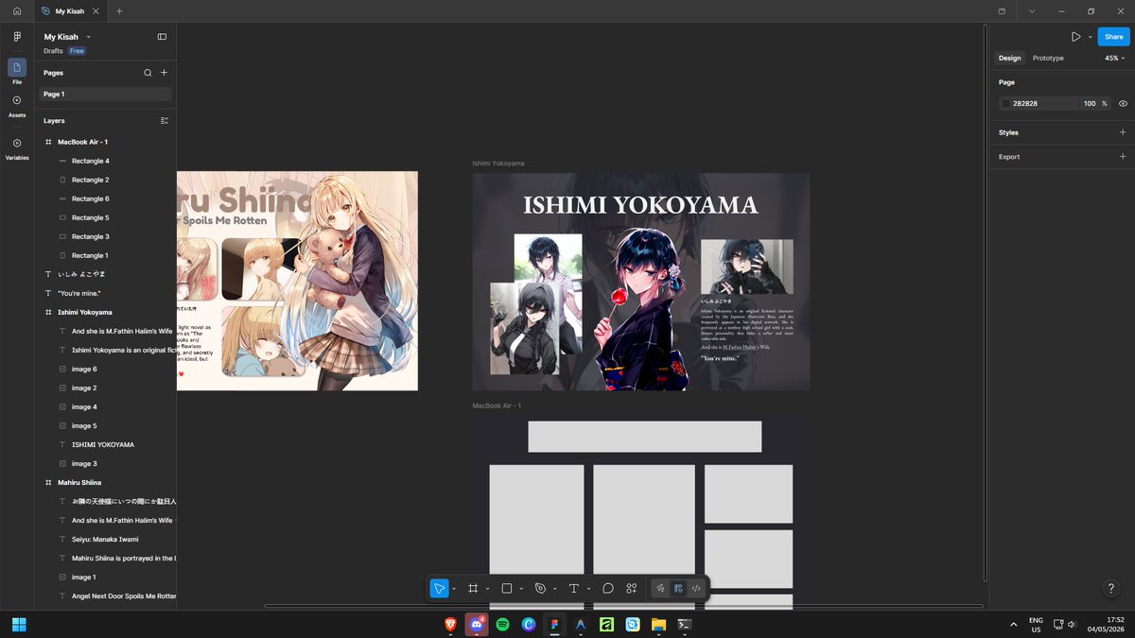Viewport: 1135px width, 638px height.
Task: Switch to the Design tab
Action: [1009, 59]
